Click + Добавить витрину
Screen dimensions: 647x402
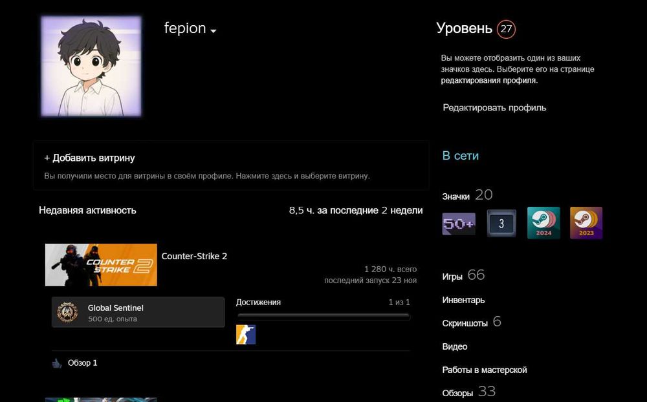click(89, 158)
